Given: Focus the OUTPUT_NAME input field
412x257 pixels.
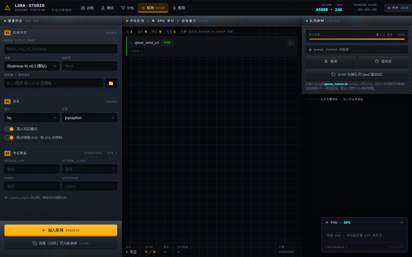Looking at the screenshot, I should (x=61, y=49).
